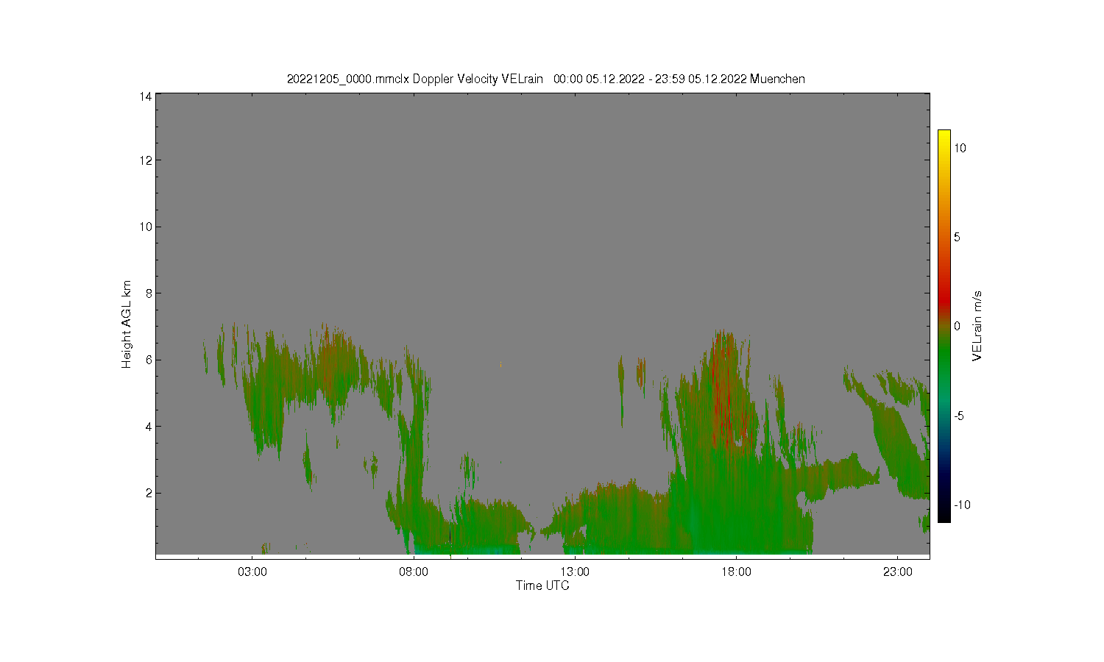
Task: Click the height axis label 12
Action: pos(146,160)
